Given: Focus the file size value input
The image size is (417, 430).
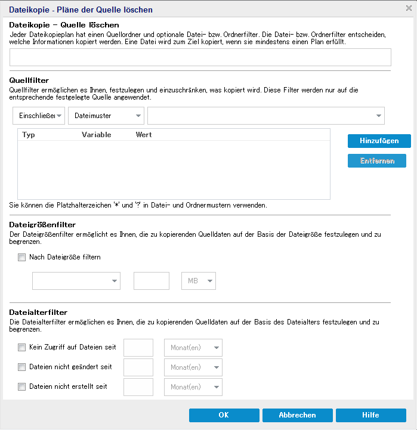Looking at the screenshot, I should pyautogui.click(x=152, y=281).
